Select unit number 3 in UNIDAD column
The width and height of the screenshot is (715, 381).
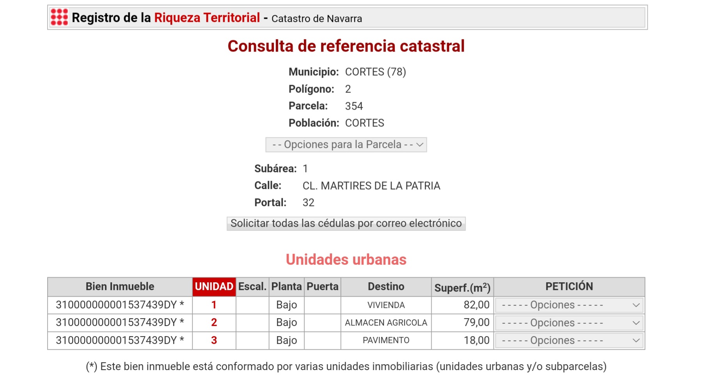pos(214,340)
